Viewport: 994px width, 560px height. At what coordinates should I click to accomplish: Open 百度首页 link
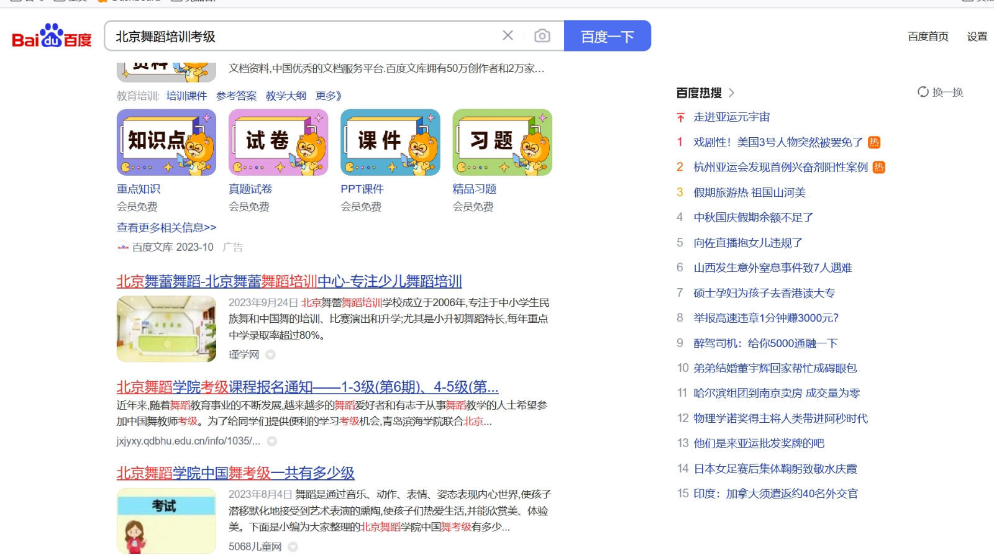coord(928,37)
